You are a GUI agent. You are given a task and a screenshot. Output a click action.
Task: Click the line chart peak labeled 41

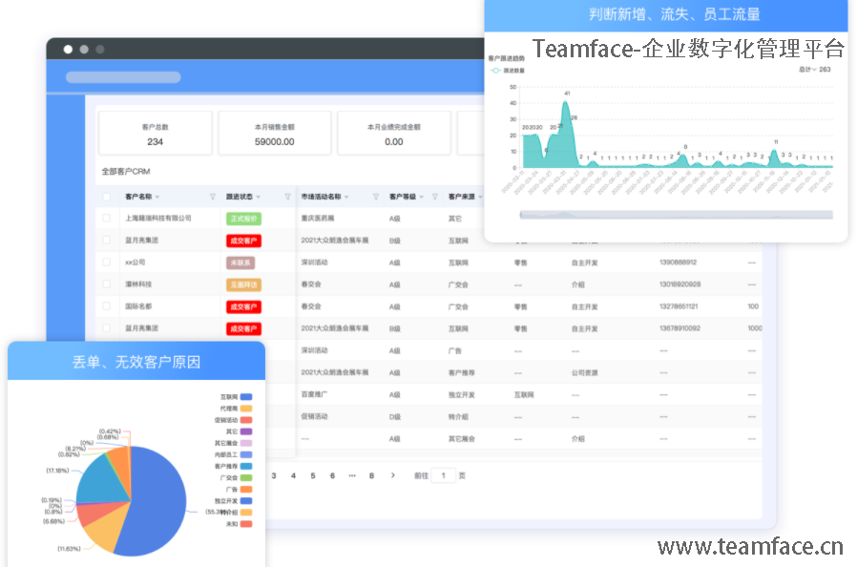566,102
